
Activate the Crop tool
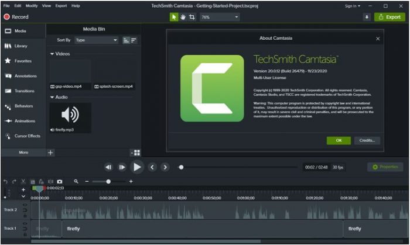click(192, 18)
